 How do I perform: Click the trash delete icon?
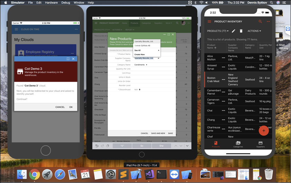(x=241, y=31)
